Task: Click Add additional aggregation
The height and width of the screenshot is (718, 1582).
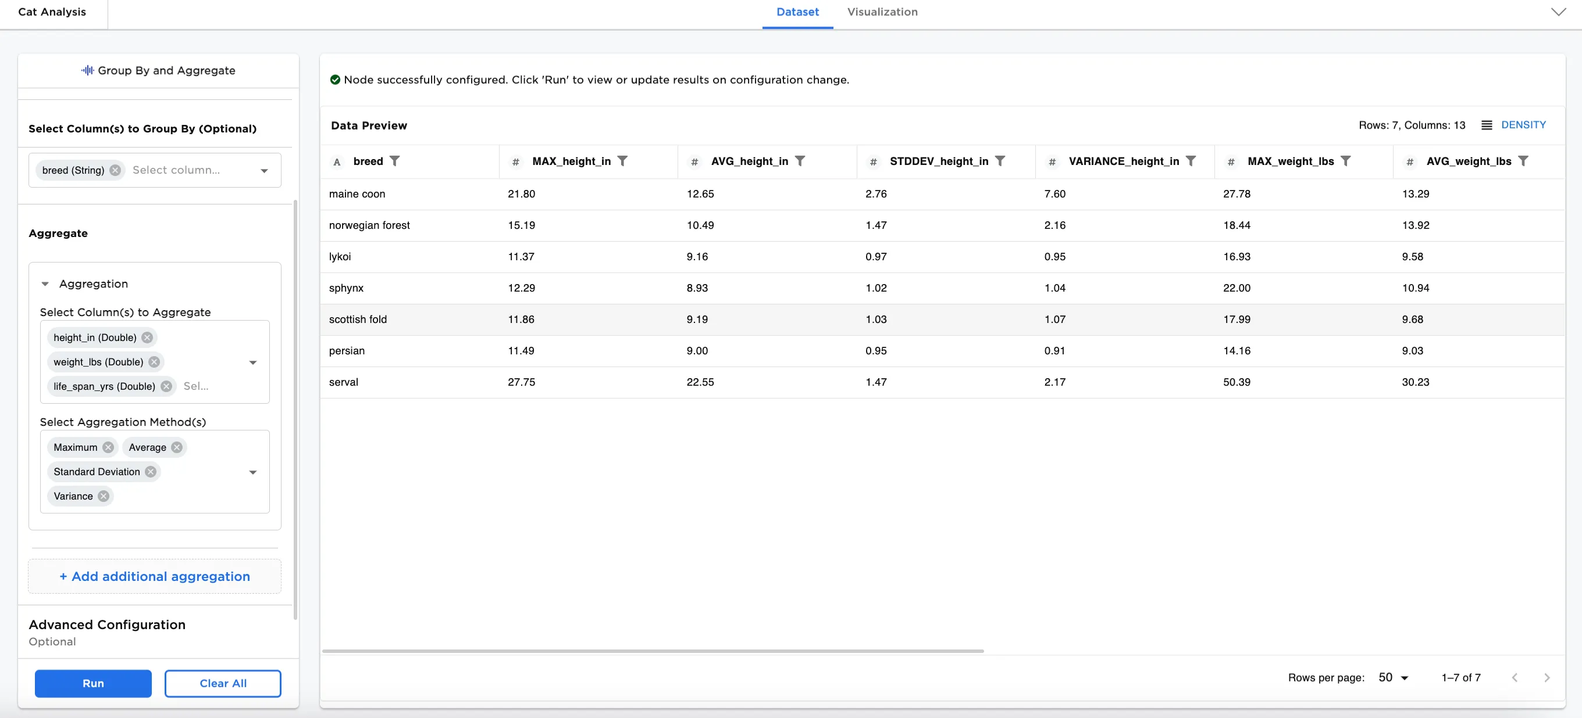Action: [x=154, y=576]
